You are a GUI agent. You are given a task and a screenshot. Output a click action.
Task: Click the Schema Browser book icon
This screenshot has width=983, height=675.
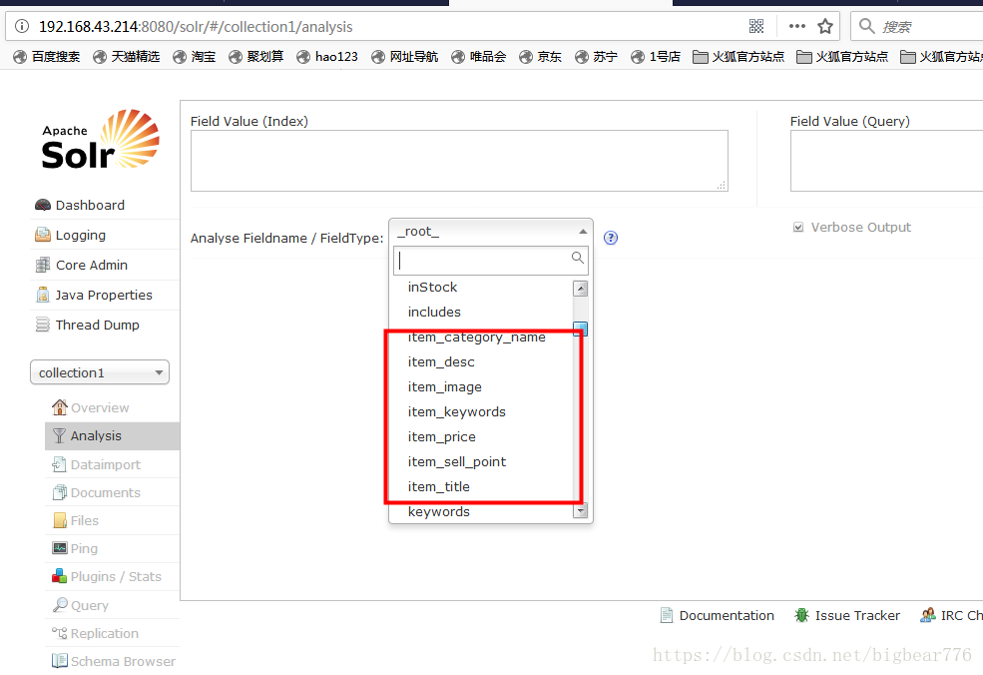pyautogui.click(x=60, y=661)
